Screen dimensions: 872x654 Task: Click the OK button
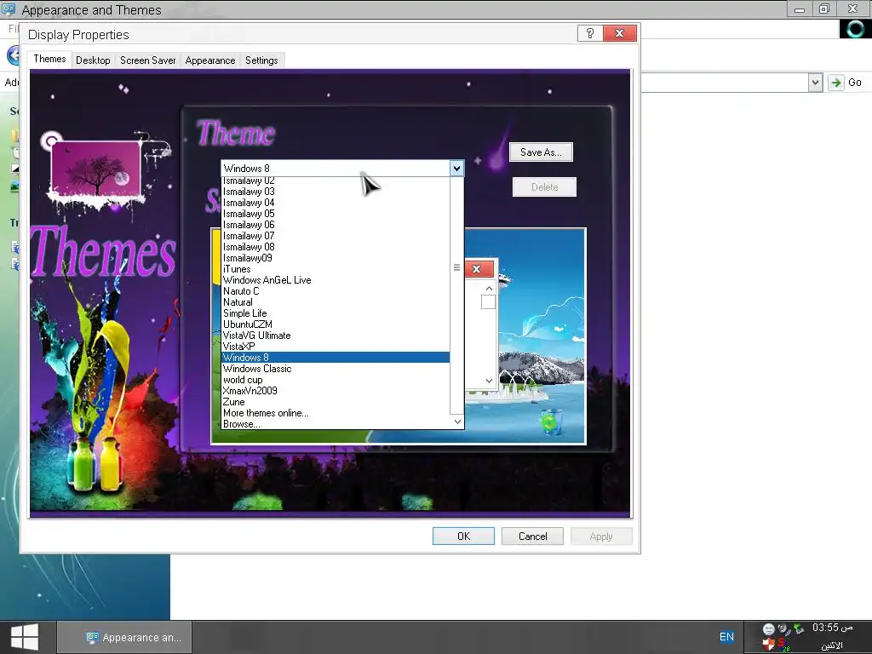pos(463,536)
